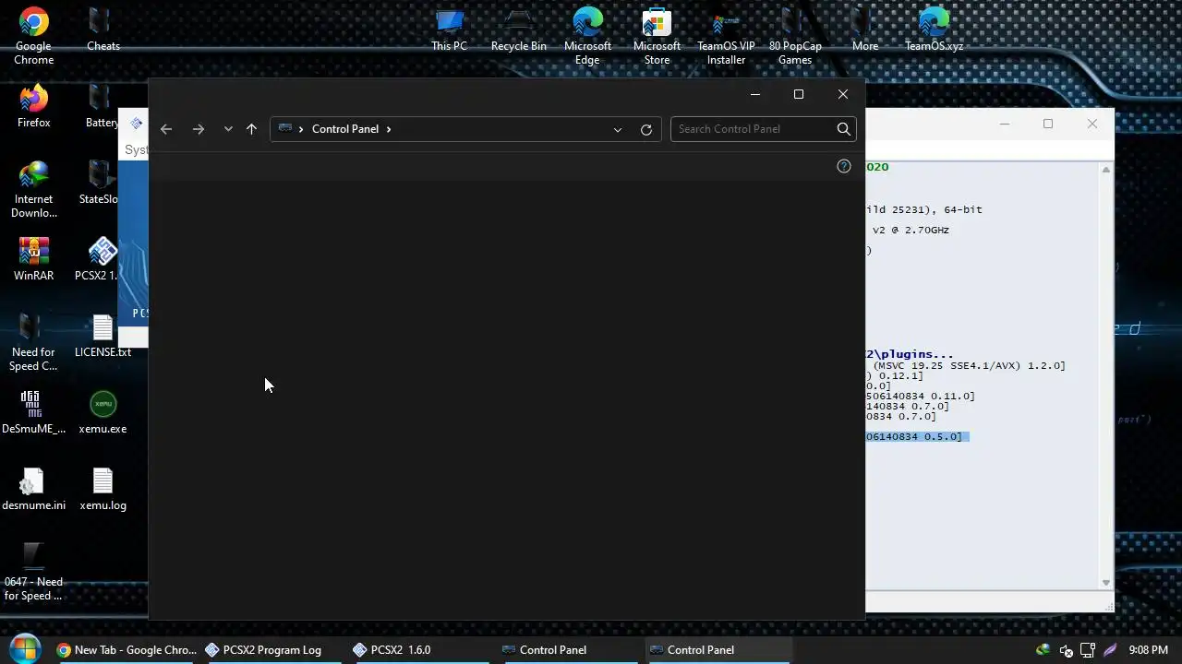
Task: Open the More desktop folder
Action: [x=864, y=30]
